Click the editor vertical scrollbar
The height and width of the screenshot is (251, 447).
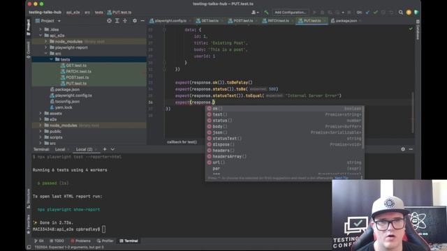pyautogui.click(x=413, y=112)
